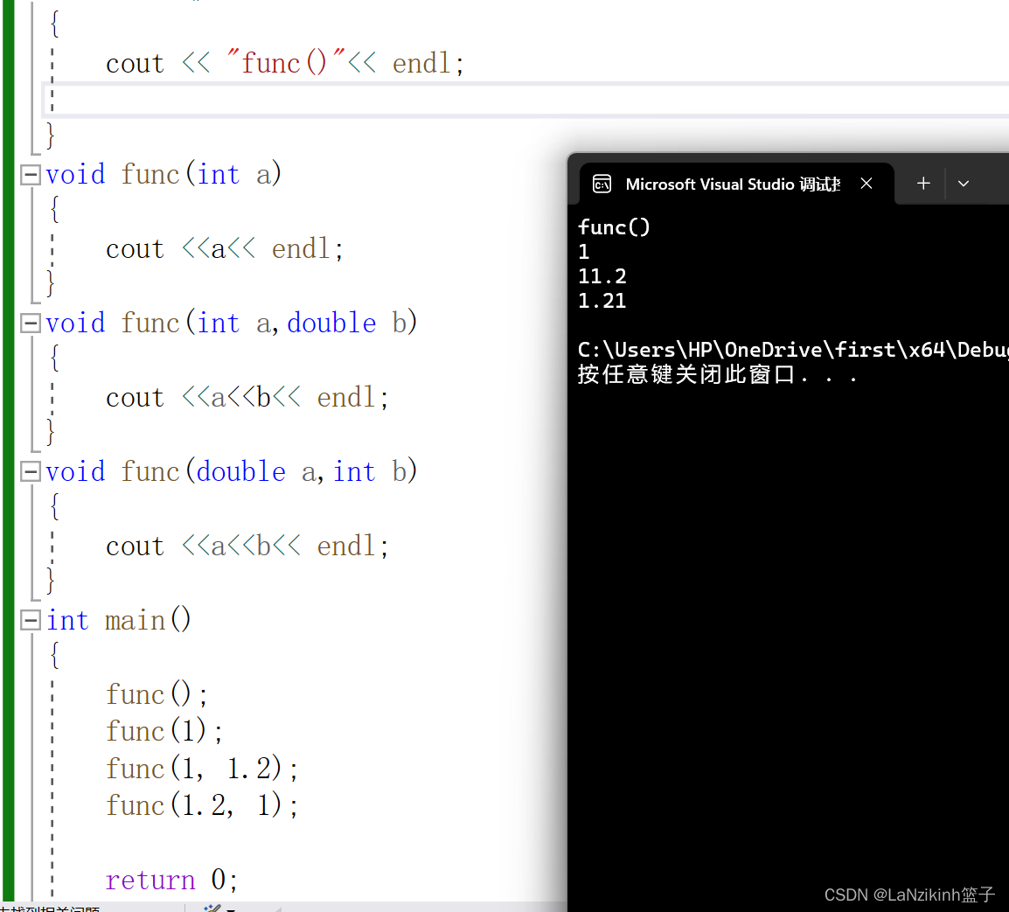Click the "func()" string literal in cout line
The height and width of the screenshot is (912, 1009).
[x=287, y=63]
